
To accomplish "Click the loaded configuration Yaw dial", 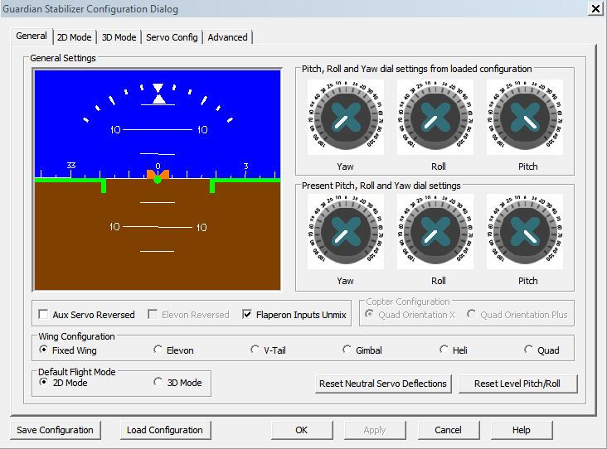I will (x=346, y=117).
